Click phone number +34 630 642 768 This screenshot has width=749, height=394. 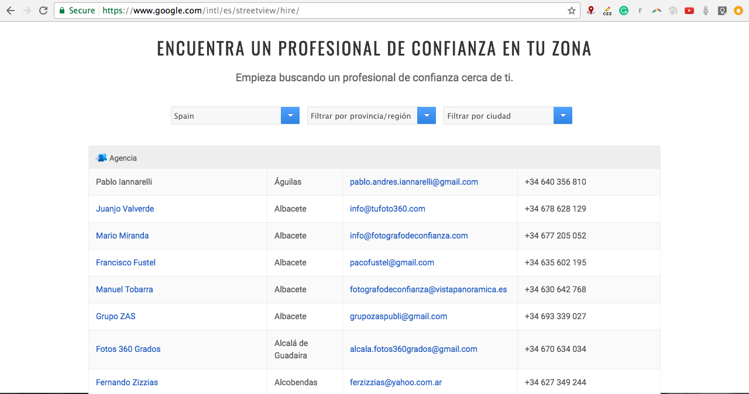click(555, 289)
